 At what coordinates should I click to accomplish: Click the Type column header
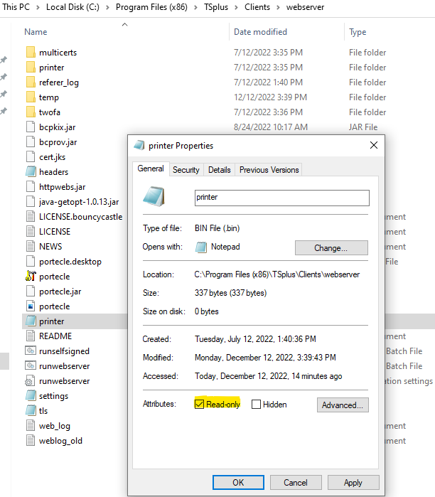pos(358,32)
